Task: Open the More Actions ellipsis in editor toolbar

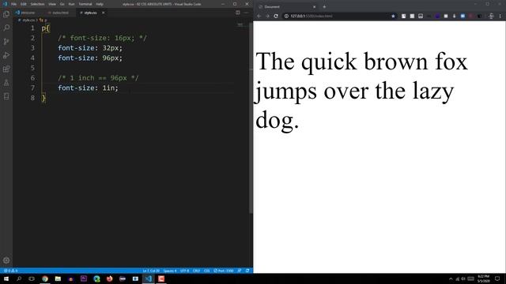Action: [246, 13]
